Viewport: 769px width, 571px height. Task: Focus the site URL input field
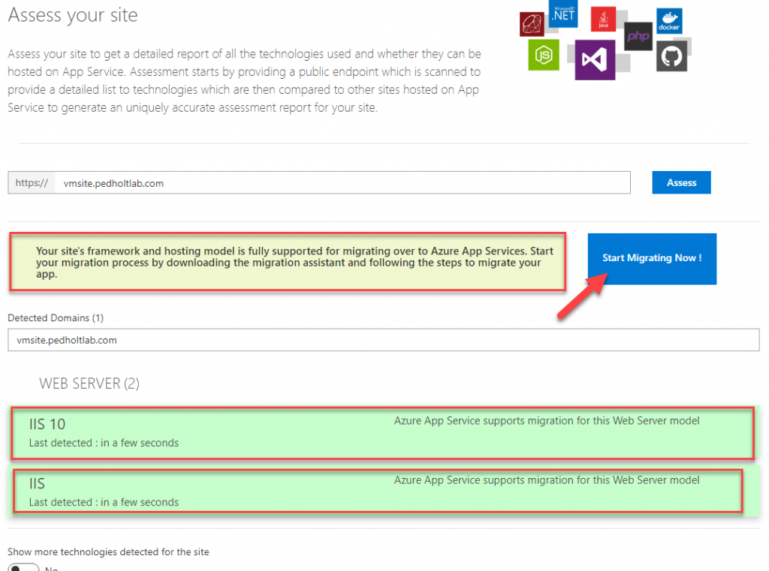click(342, 183)
